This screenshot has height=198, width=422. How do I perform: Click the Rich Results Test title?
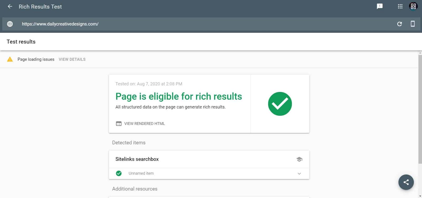(x=40, y=7)
